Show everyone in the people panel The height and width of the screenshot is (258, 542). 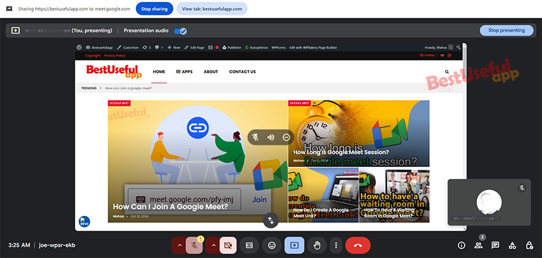click(478, 245)
